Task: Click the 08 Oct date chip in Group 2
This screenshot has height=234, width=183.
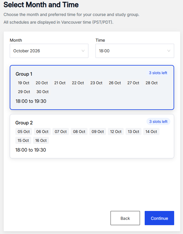Action: click(x=79, y=132)
